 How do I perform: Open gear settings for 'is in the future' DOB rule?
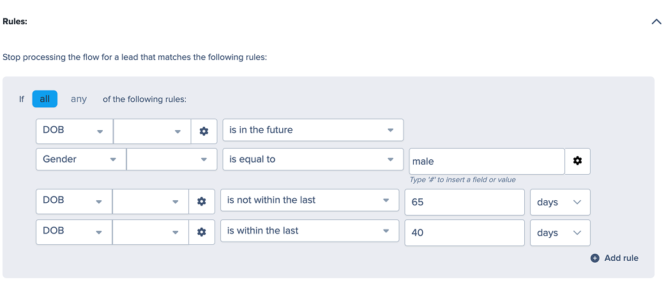pos(204,131)
